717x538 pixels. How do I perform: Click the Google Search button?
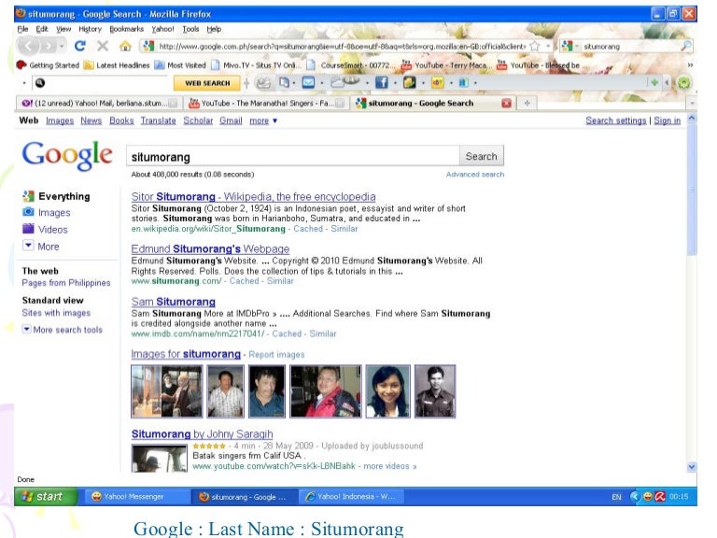coord(481,156)
